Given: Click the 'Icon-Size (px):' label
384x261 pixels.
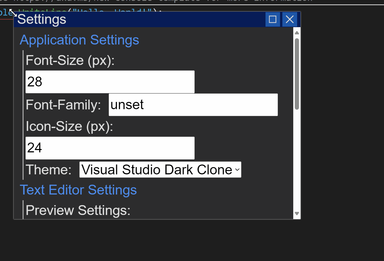Looking at the screenshot, I should coord(69,126).
